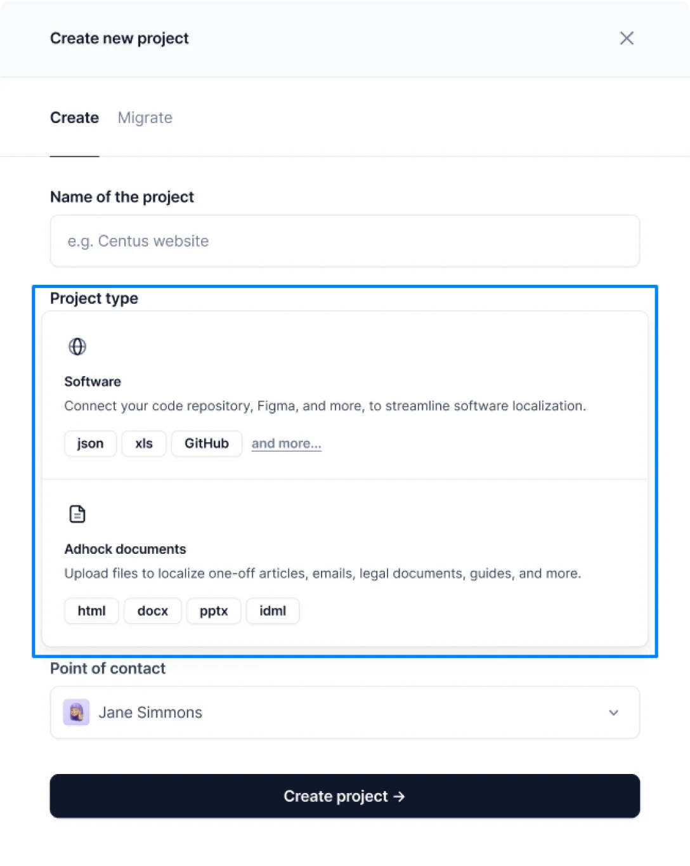Open the "and more..." link
This screenshot has width=690, height=866.
(x=286, y=443)
